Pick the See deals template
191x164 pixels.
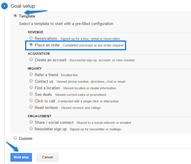point(31,94)
